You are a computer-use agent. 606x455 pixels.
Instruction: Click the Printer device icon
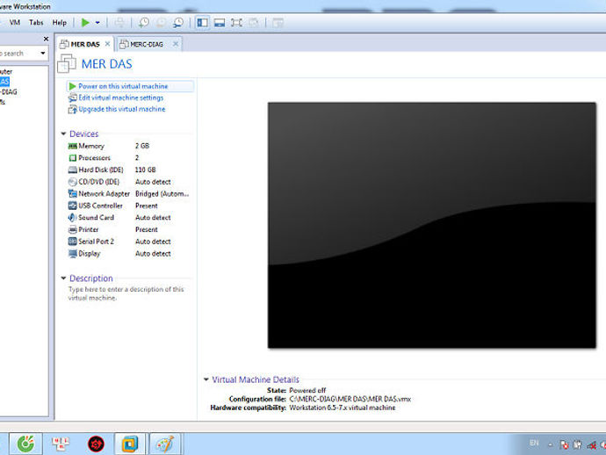pyautogui.click(x=72, y=229)
